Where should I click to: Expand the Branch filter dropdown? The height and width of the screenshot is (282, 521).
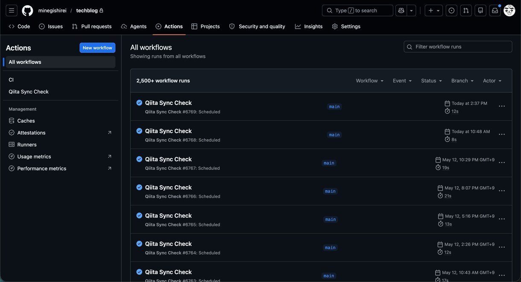(x=462, y=81)
